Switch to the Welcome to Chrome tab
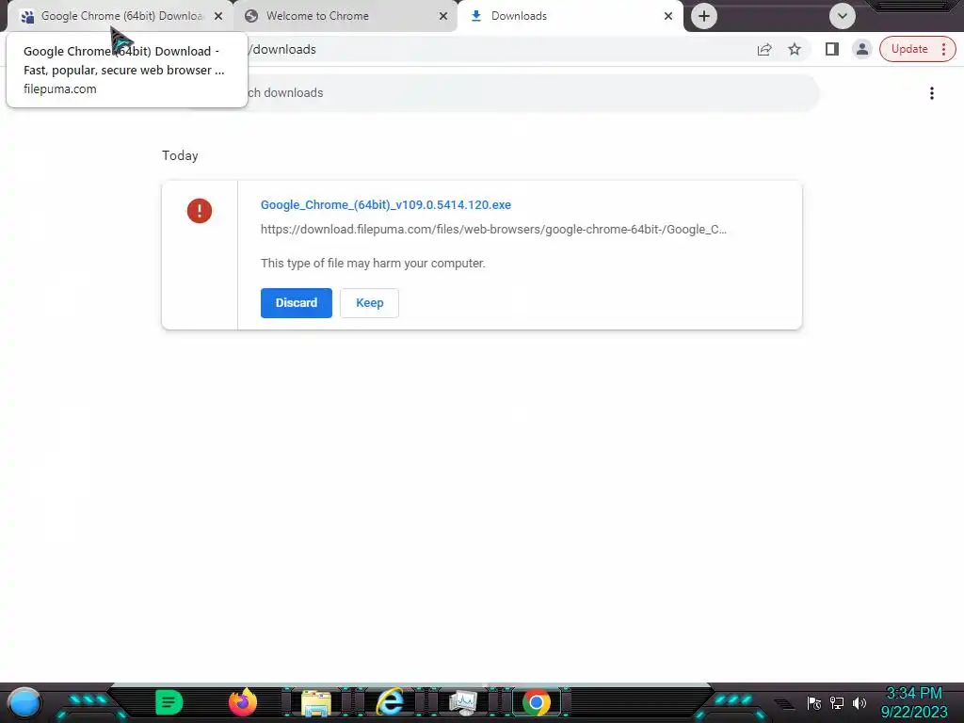Viewport: 964px width, 723px height. point(345,16)
